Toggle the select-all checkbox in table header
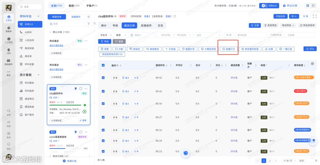 click(103, 65)
